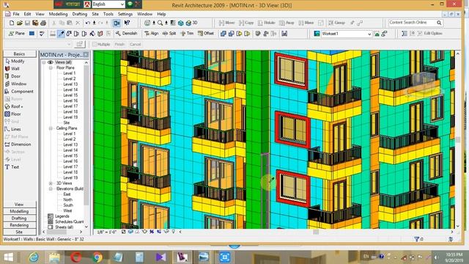Screen dimensions: 469x264
Task: Open the Modelling menu
Action: coord(59,14)
